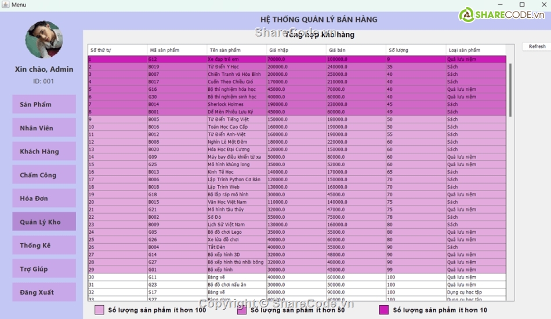Open the Nhân Viên section
The height and width of the screenshot is (319, 551).
44,128
